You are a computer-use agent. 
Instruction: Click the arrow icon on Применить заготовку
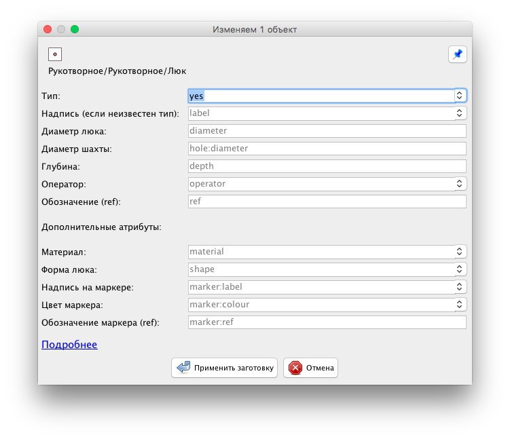pyautogui.click(x=183, y=368)
